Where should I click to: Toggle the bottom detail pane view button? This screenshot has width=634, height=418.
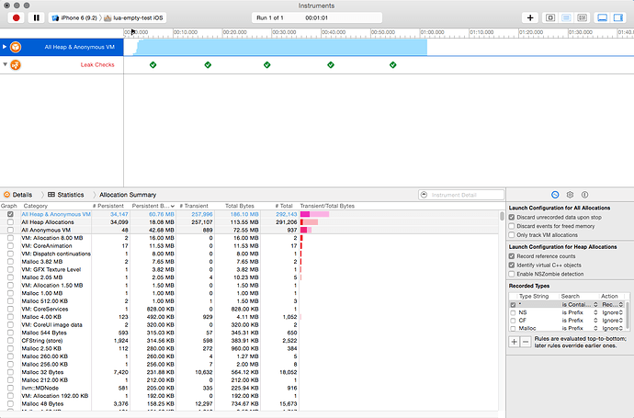603,17
